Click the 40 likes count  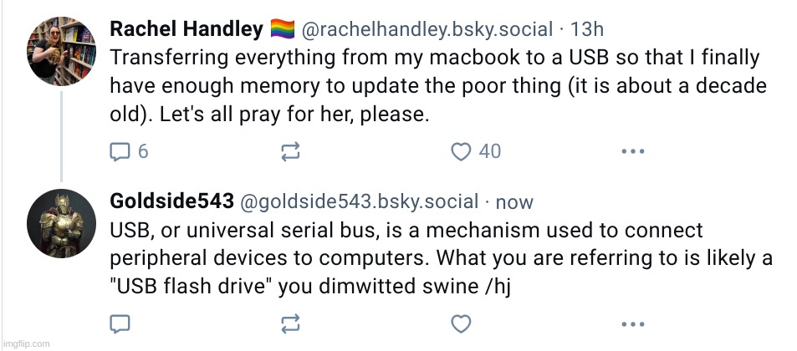click(x=489, y=151)
